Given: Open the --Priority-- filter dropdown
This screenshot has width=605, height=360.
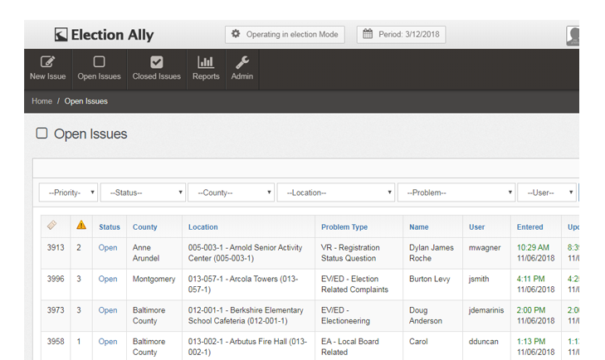Looking at the screenshot, I should pos(68,192).
